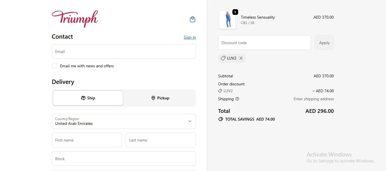Open the shopping bag cart icon
The image size is (386, 171).
pyautogui.click(x=193, y=19)
